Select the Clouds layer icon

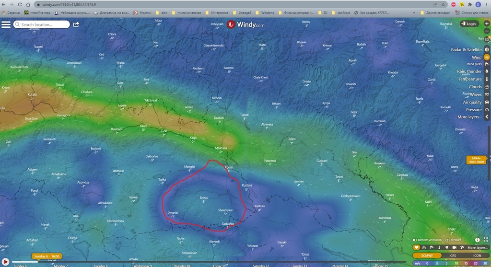pos(487,87)
